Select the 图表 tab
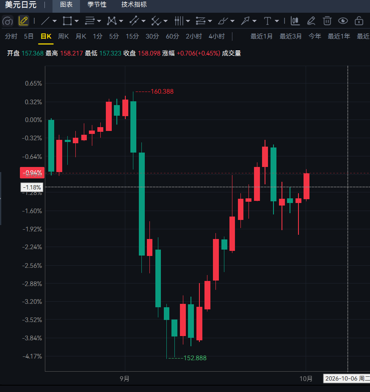370x392 pixels. (66, 5)
